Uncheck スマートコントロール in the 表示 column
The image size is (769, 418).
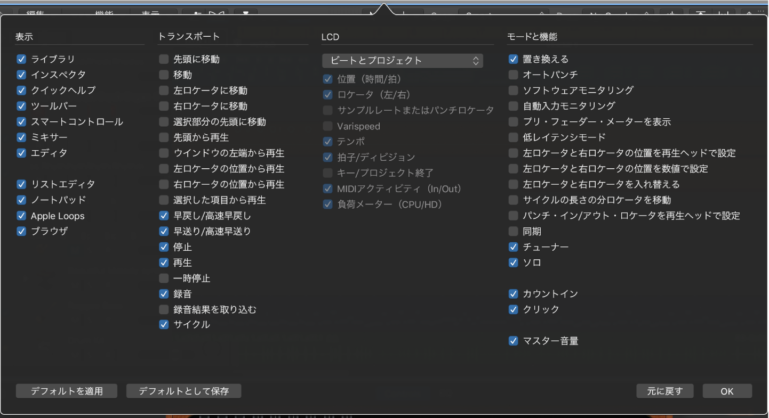click(21, 122)
